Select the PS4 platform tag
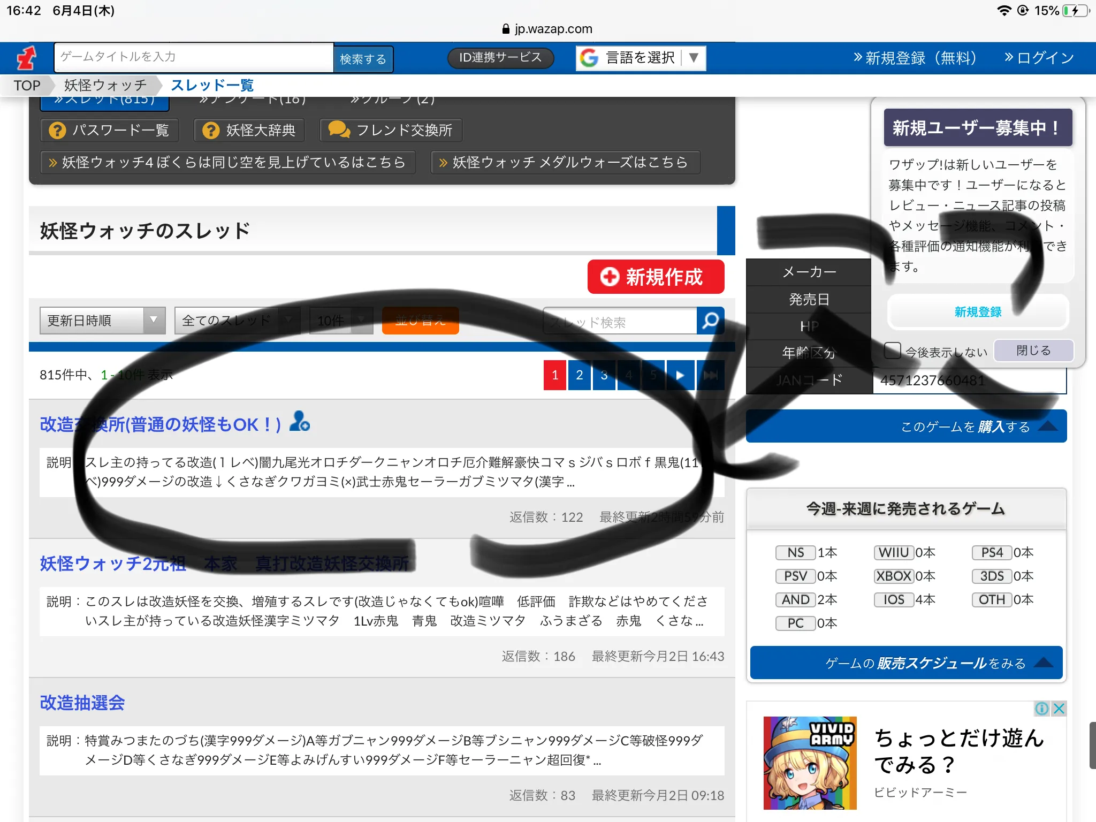 992,553
